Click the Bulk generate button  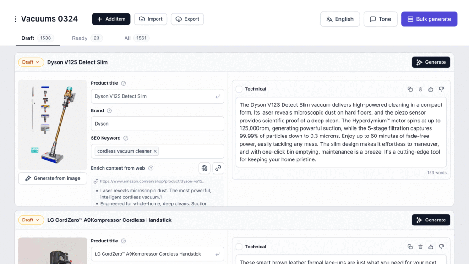tap(429, 19)
